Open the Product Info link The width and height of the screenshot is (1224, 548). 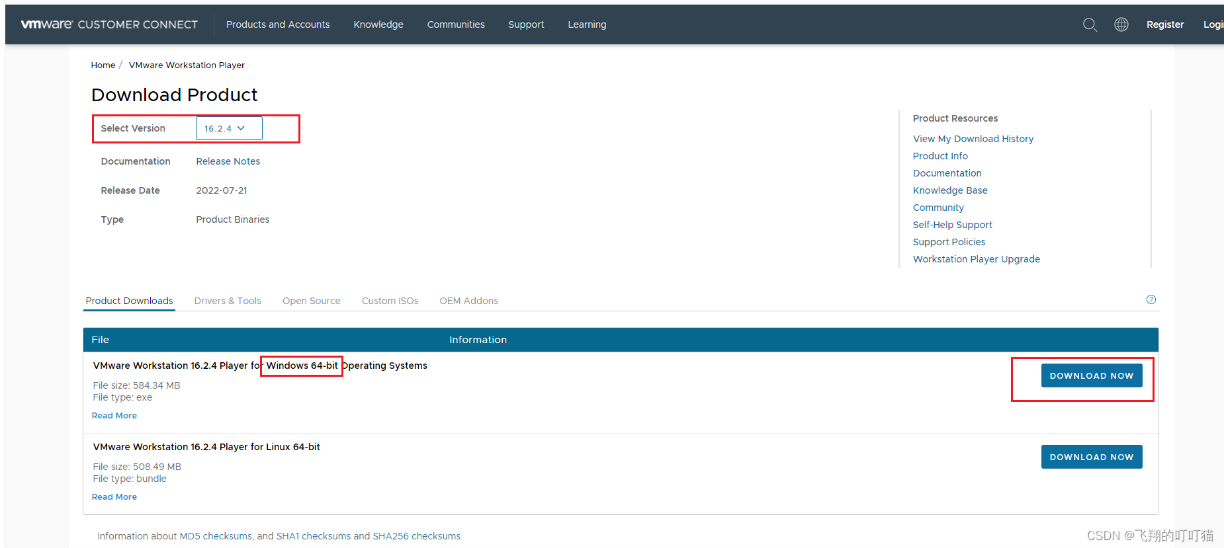coord(940,156)
